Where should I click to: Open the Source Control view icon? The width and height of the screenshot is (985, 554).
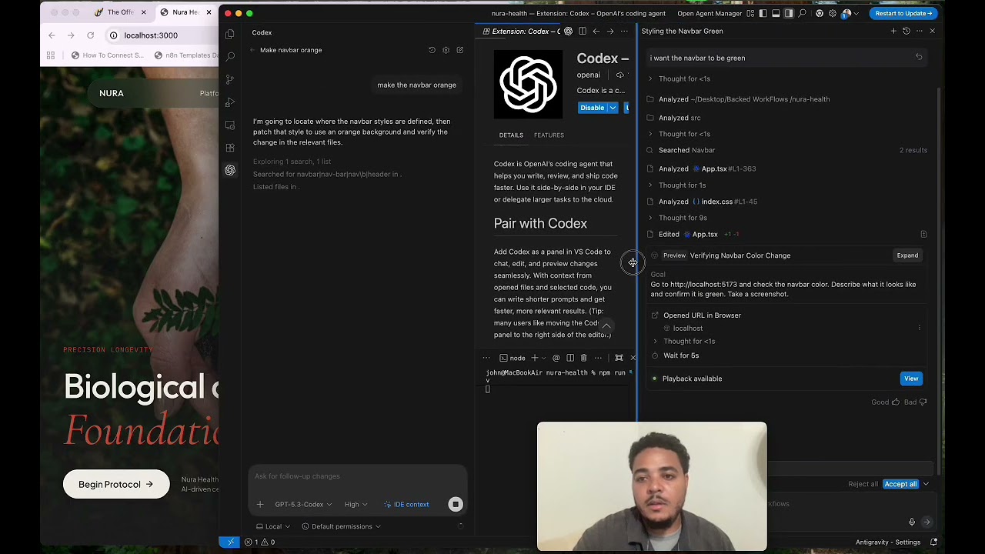[230, 79]
